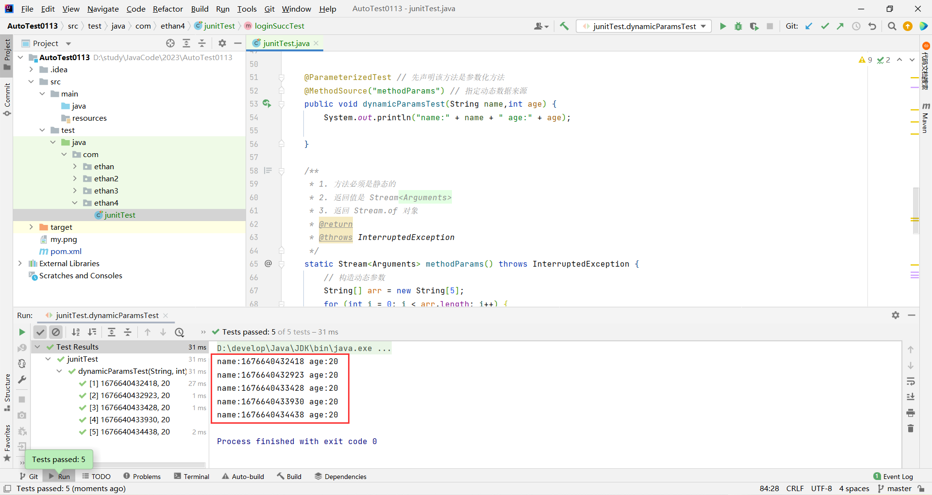Expand all in Project panel
The image size is (932, 495).
click(186, 43)
